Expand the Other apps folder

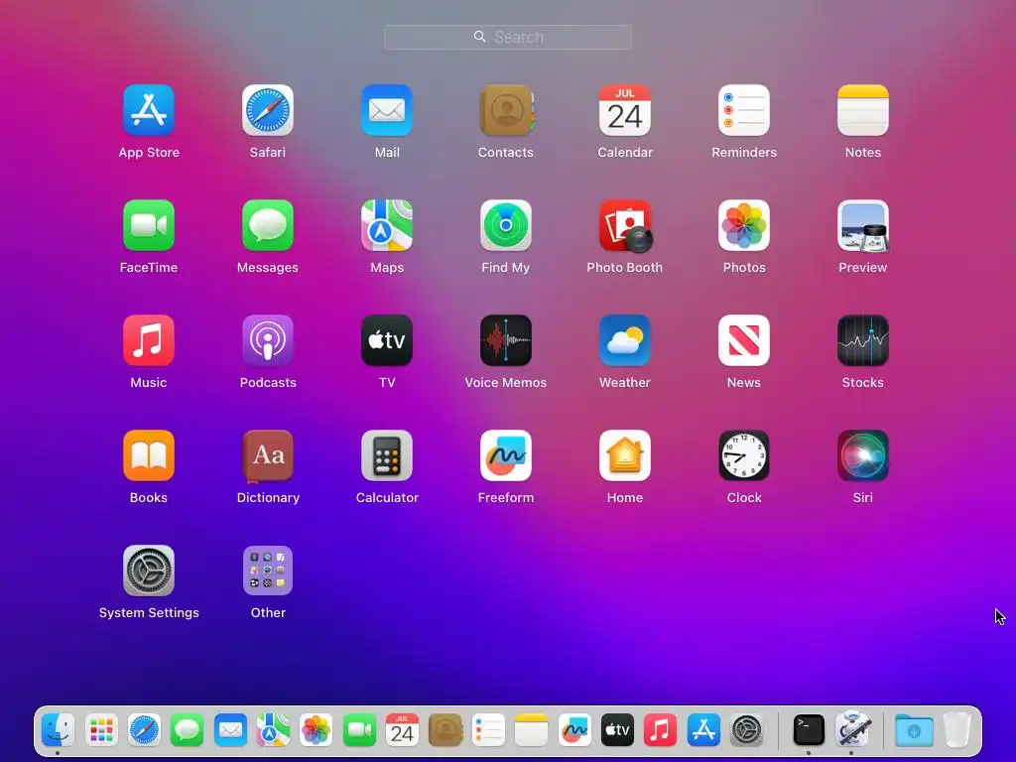[x=268, y=571]
